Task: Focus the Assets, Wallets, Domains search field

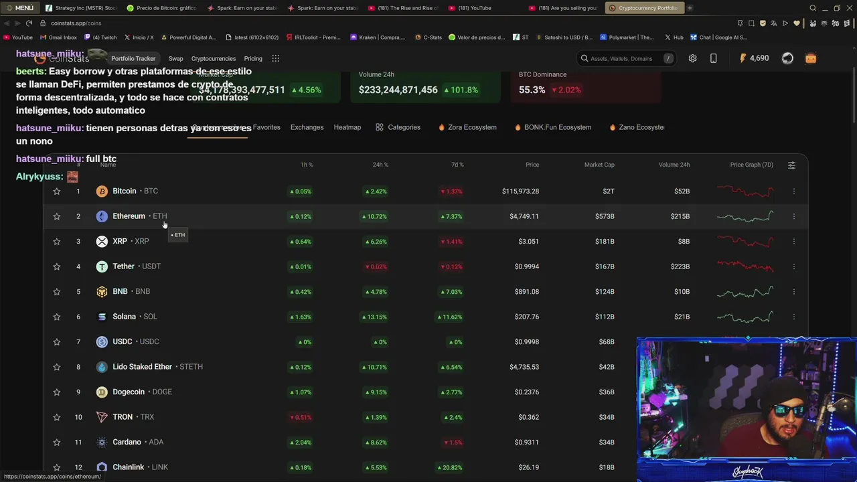Action: pyautogui.click(x=627, y=58)
